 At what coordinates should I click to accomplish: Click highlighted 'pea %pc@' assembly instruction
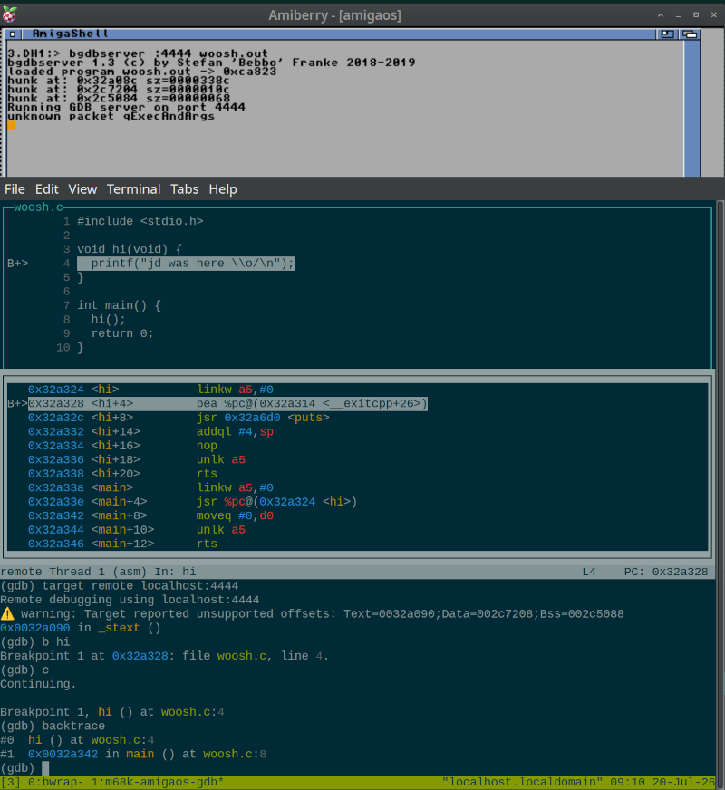click(312, 403)
